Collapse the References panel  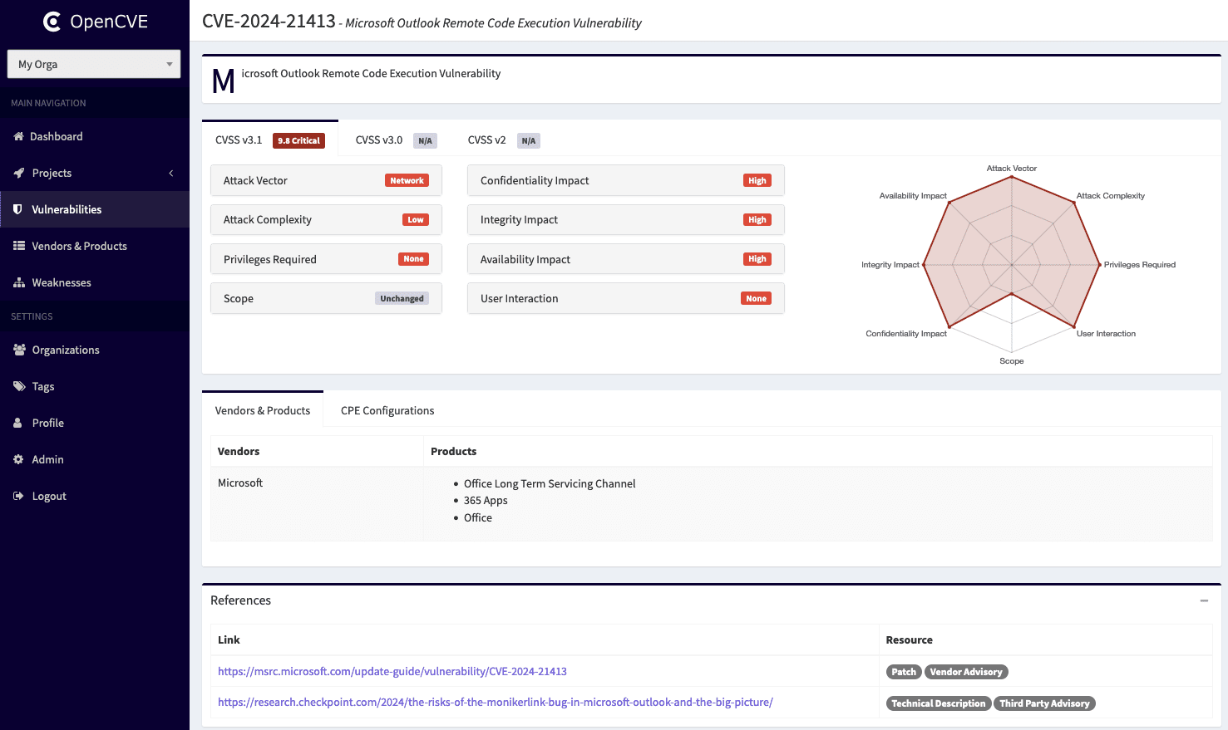pos(1204,600)
